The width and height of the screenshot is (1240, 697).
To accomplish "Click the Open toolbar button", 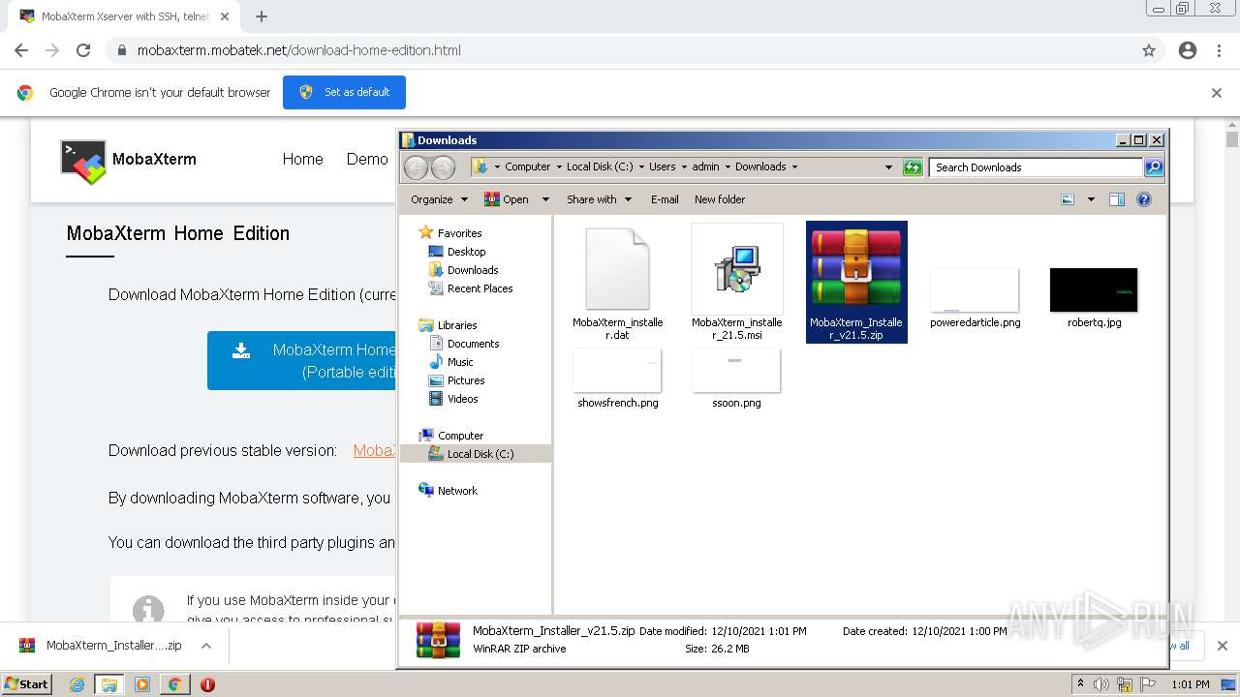I will 508,199.
